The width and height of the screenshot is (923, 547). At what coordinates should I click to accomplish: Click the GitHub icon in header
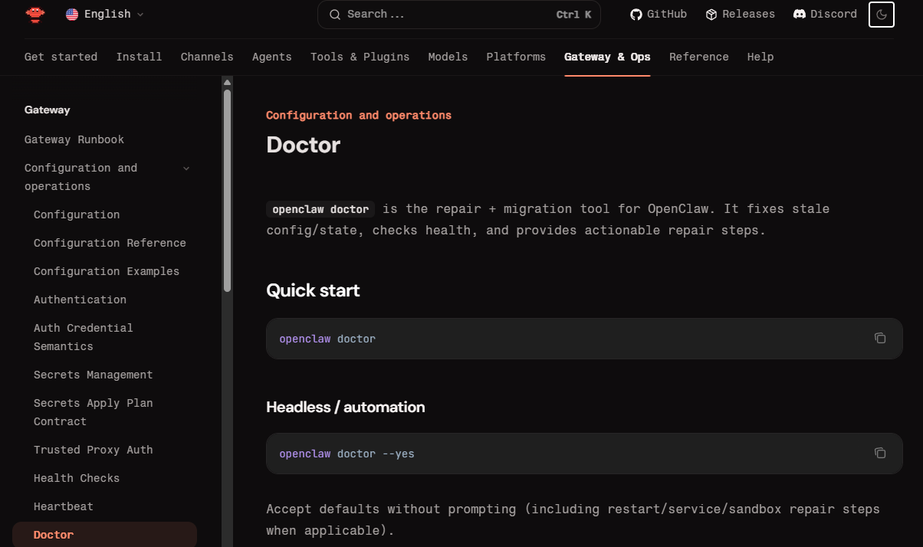click(x=636, y=15)
